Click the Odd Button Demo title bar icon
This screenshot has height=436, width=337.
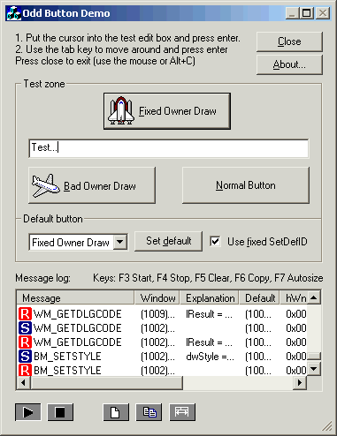point(13,13)
